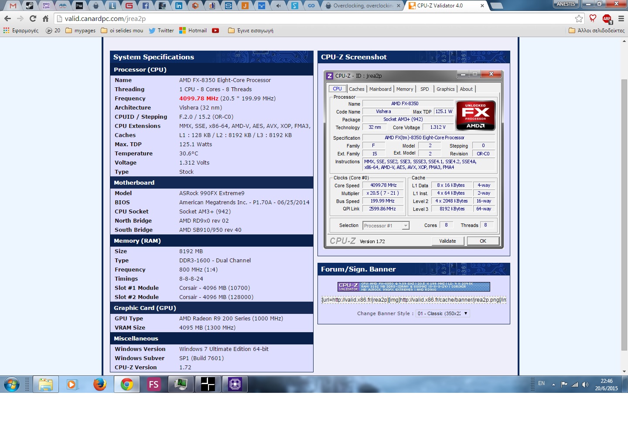Image resolution: width=628 pixels, height=447 pixels.
Task: Click OK in the CPU-Z screenshot
Action: (483, 241)
